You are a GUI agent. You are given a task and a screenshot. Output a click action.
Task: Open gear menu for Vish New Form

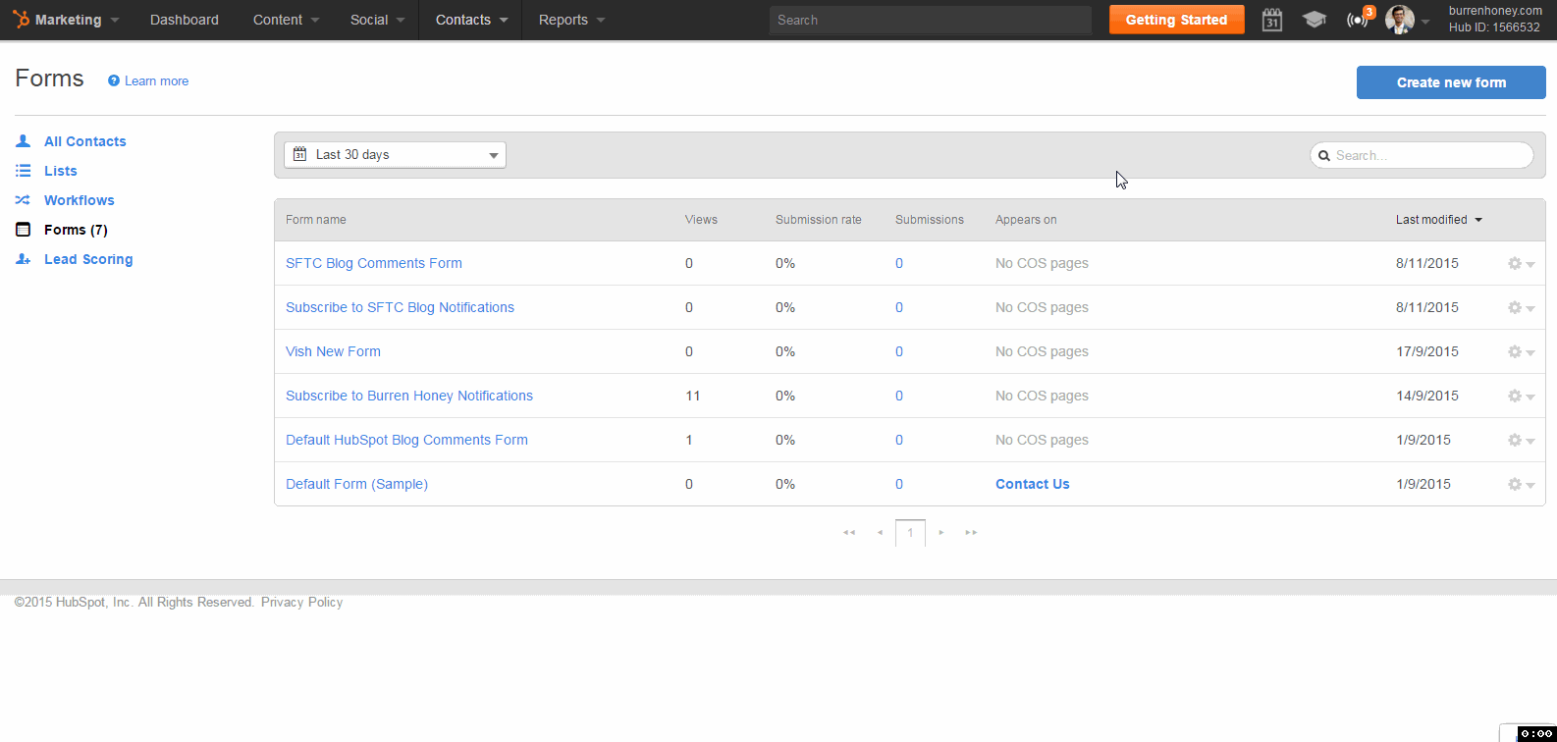coord(1521,351)
